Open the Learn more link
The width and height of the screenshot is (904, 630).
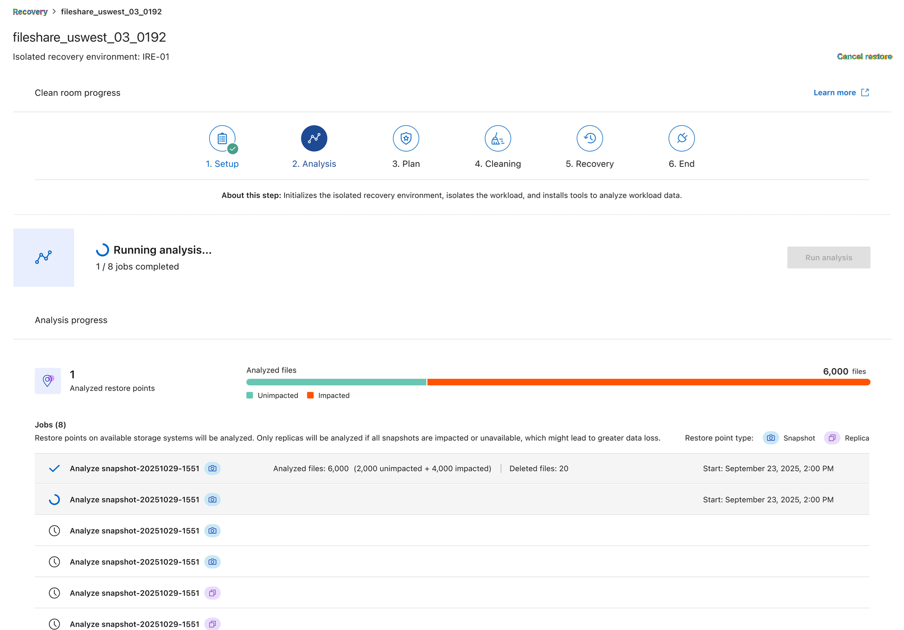tap(834, 93)
